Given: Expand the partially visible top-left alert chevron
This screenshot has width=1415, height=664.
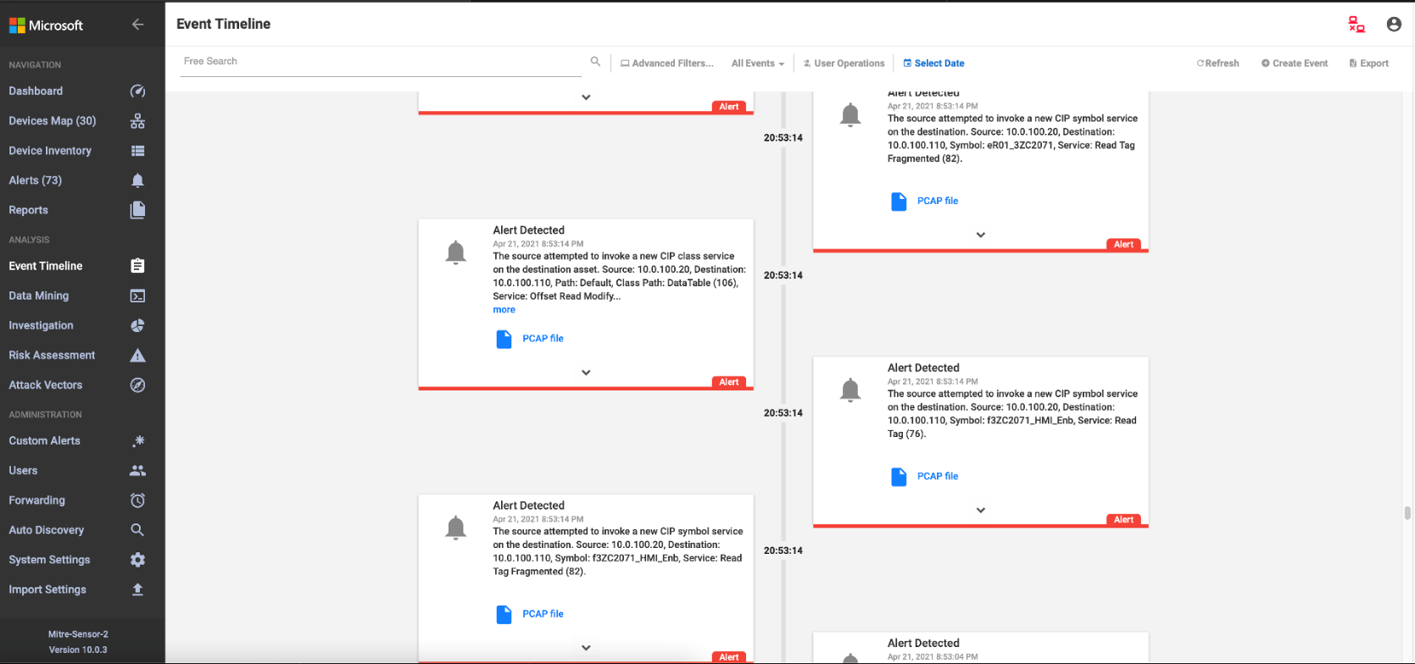Looking at the screenshot, I should (x=586, y=97).
